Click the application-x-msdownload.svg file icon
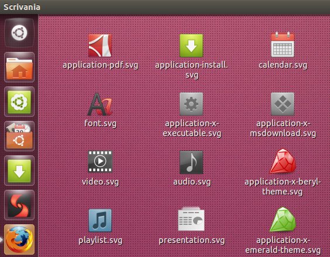Image resolution: width=330 pixels, height=257 pixels. [x=283, y=104]
